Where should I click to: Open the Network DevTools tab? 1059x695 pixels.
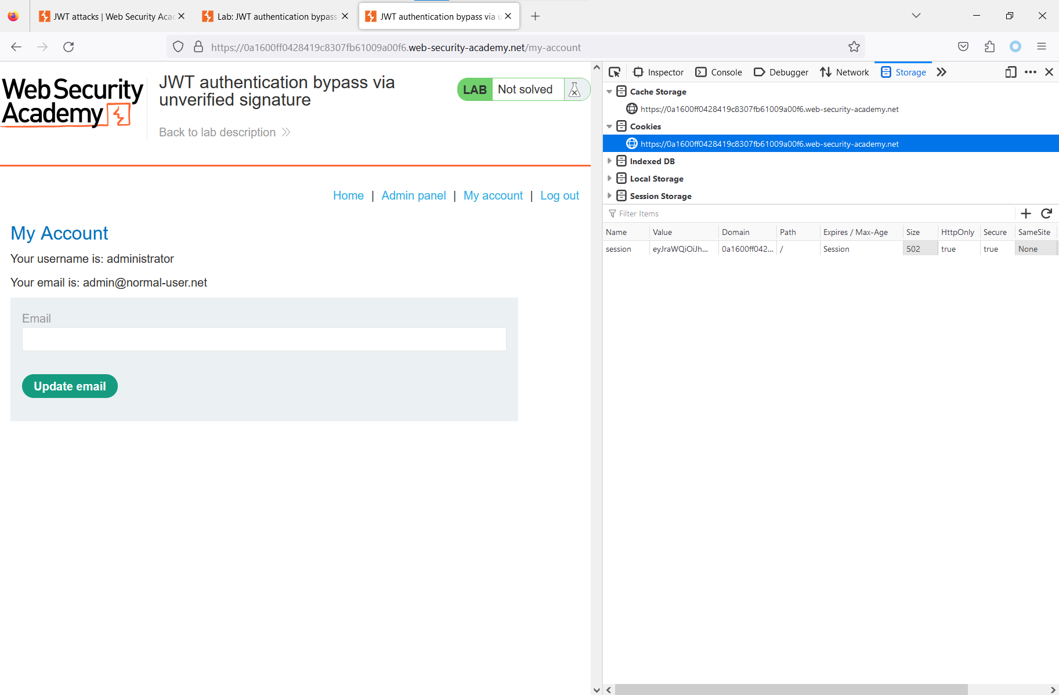[844, 72]
